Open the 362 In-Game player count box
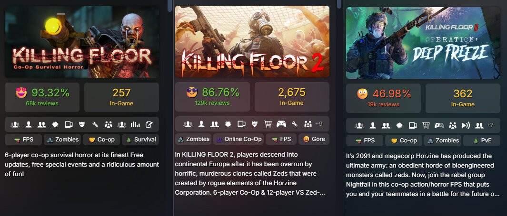This screenshot has height=216, width=507. click(463, 98)
